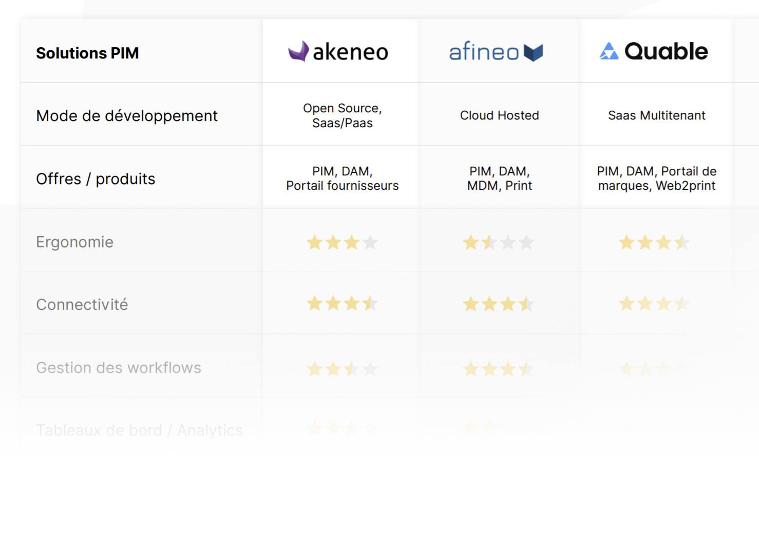Viewport: 759px width, 536px height.
Task: Click Quable's Ergonomie star rating
Action: [x=654, y=242]
